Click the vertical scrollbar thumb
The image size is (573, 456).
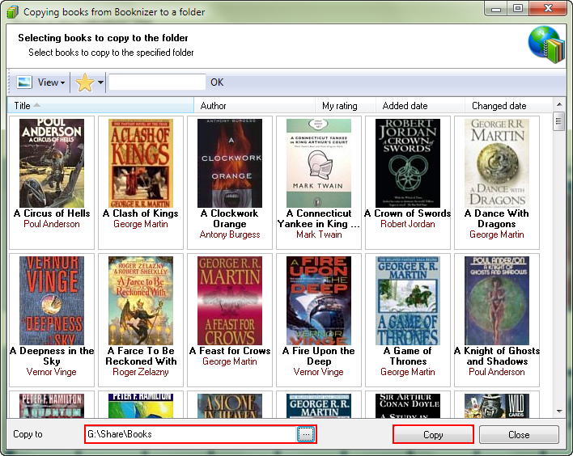click(559, 121)
